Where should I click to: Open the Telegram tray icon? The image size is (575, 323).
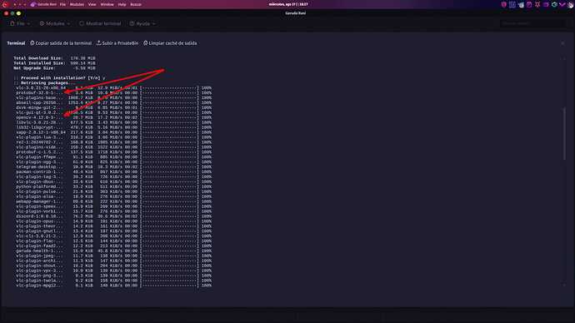tap(521, 4)
